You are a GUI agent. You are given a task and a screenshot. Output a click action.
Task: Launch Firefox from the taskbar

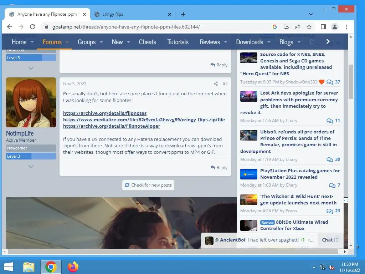(x=73, y=267)
